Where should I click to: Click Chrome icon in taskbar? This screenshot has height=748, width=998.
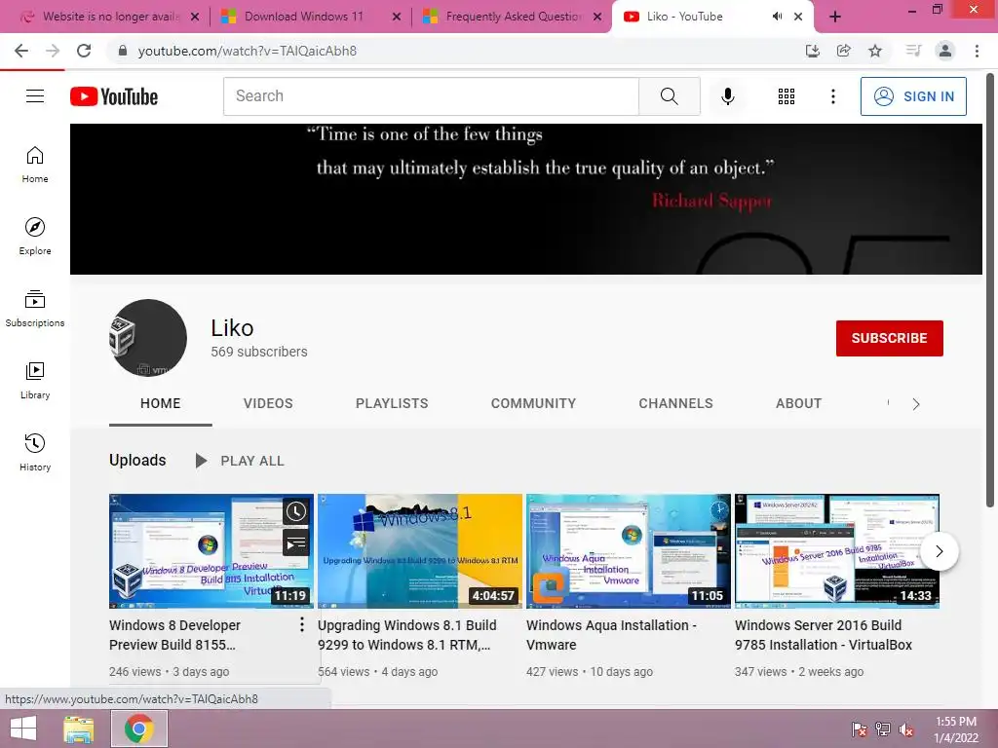(x=138, y=729)
